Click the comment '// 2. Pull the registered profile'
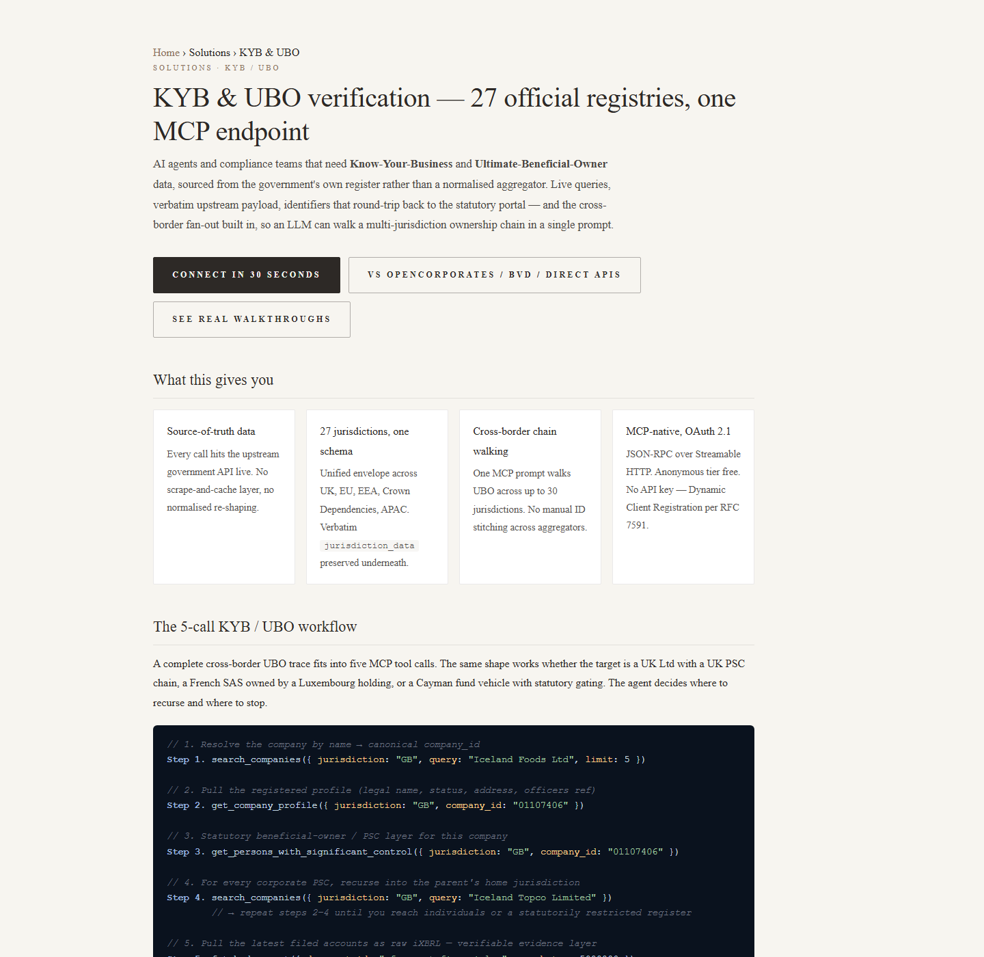The width and height of the screenshot is (984, 957). coord(381,790)
